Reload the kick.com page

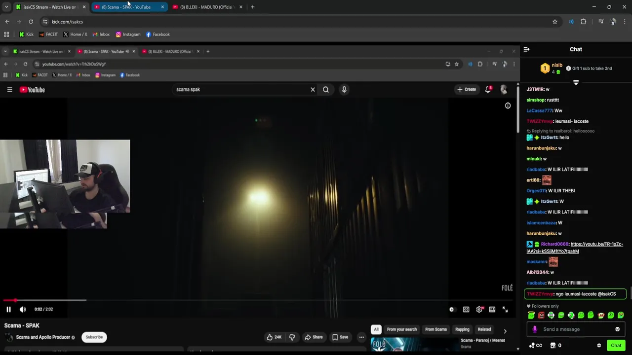[x=31, y=22]
